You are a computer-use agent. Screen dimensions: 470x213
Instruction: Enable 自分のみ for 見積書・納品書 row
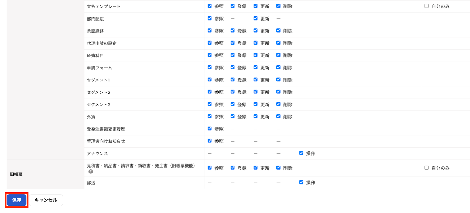(427, 168)
